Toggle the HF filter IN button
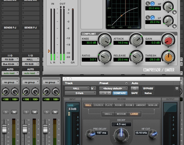 [x=174, y=12]
